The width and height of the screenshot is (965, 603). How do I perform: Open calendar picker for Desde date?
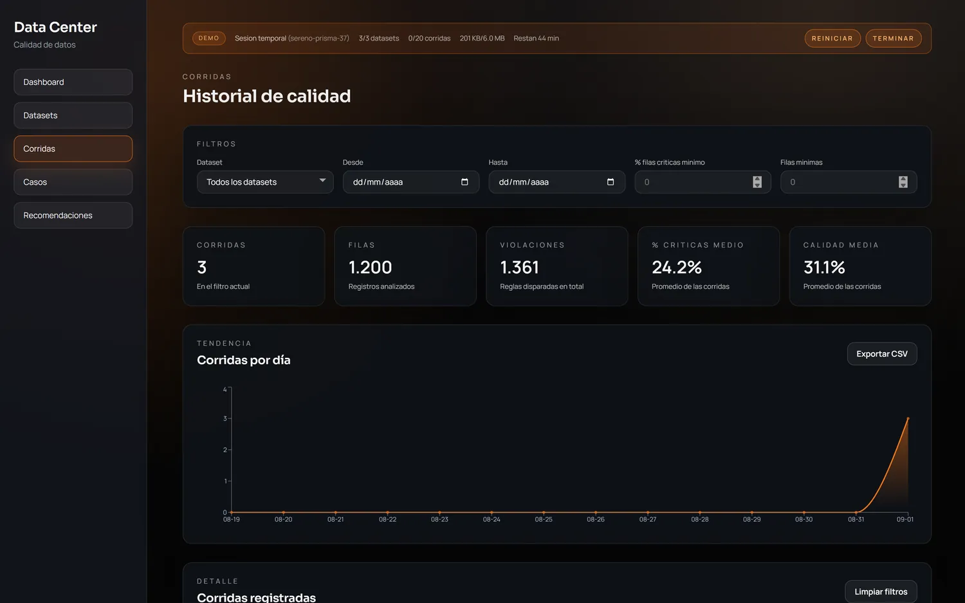[x=464, y=182]
